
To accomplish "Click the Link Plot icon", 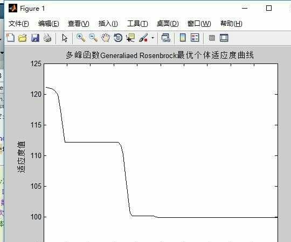I will coord(166,38).
